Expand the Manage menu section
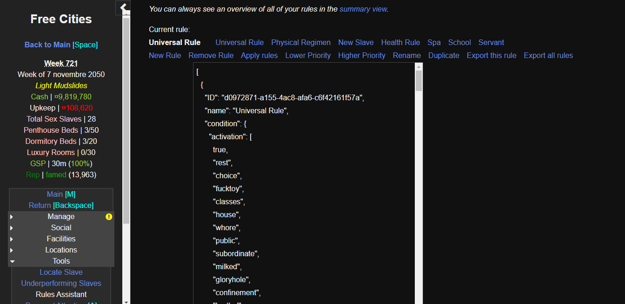Viewport: 625px width, 304px height. (x=61, y=217)
